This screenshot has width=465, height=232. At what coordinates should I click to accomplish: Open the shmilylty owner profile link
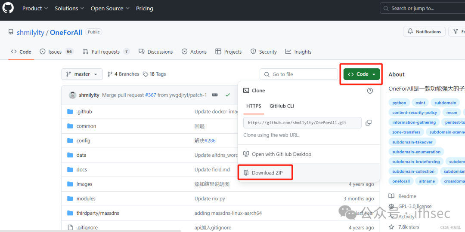point(30,32)
